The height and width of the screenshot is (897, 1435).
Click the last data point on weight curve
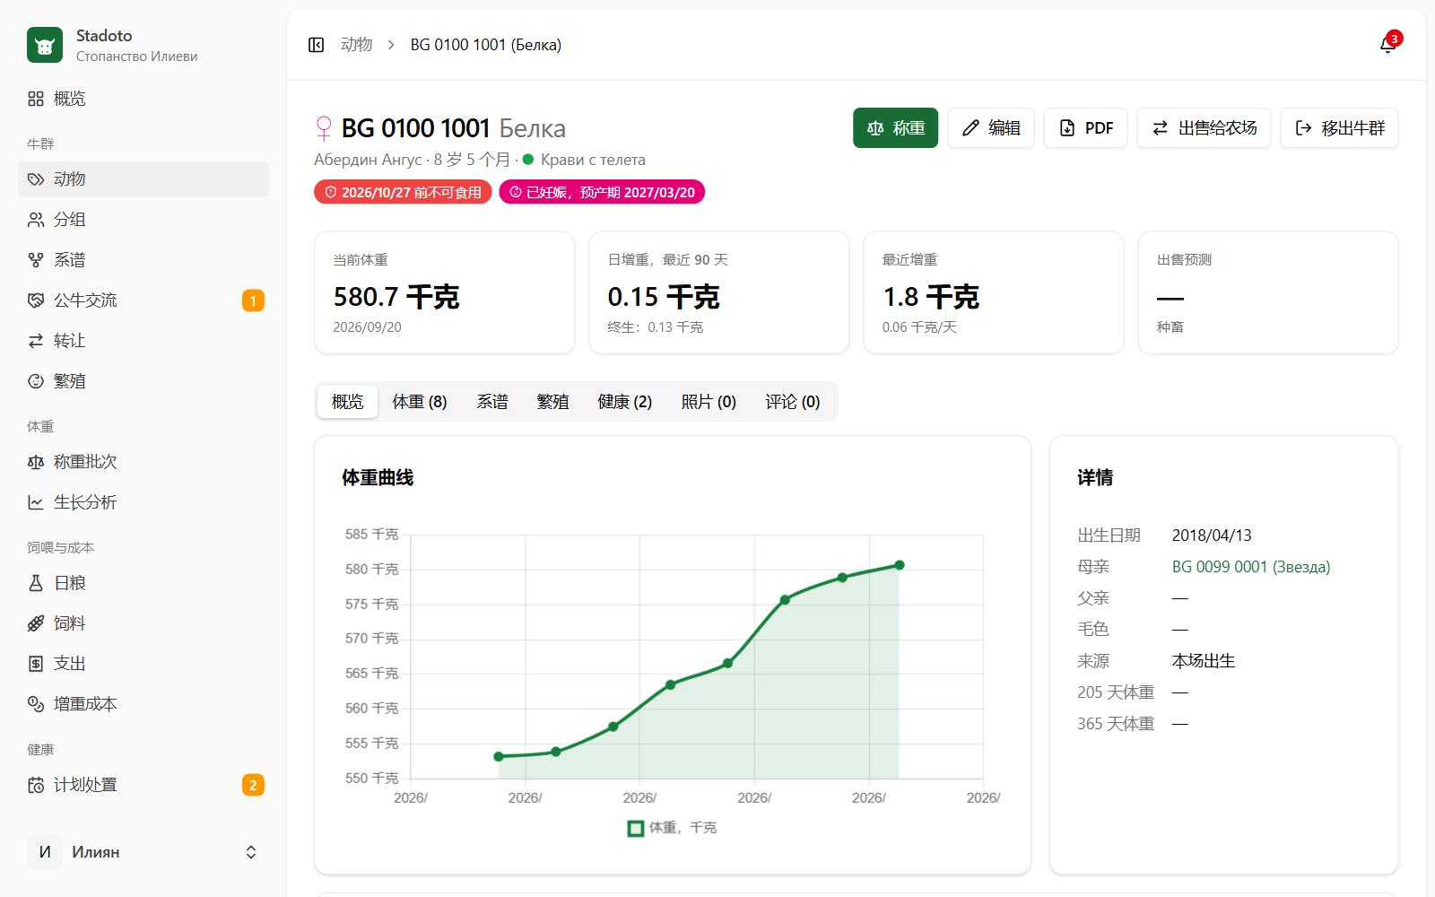tap(900, 565)
